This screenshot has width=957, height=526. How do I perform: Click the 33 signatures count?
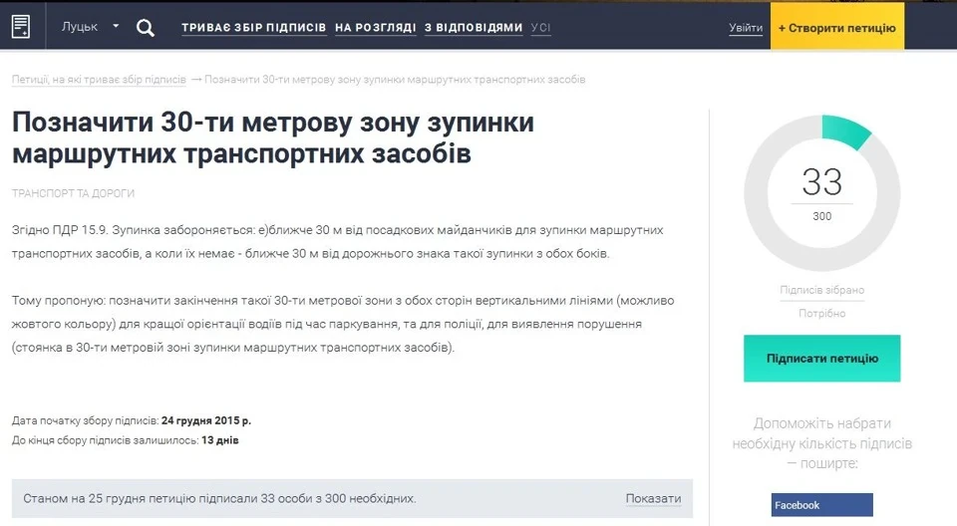(821, 182)
